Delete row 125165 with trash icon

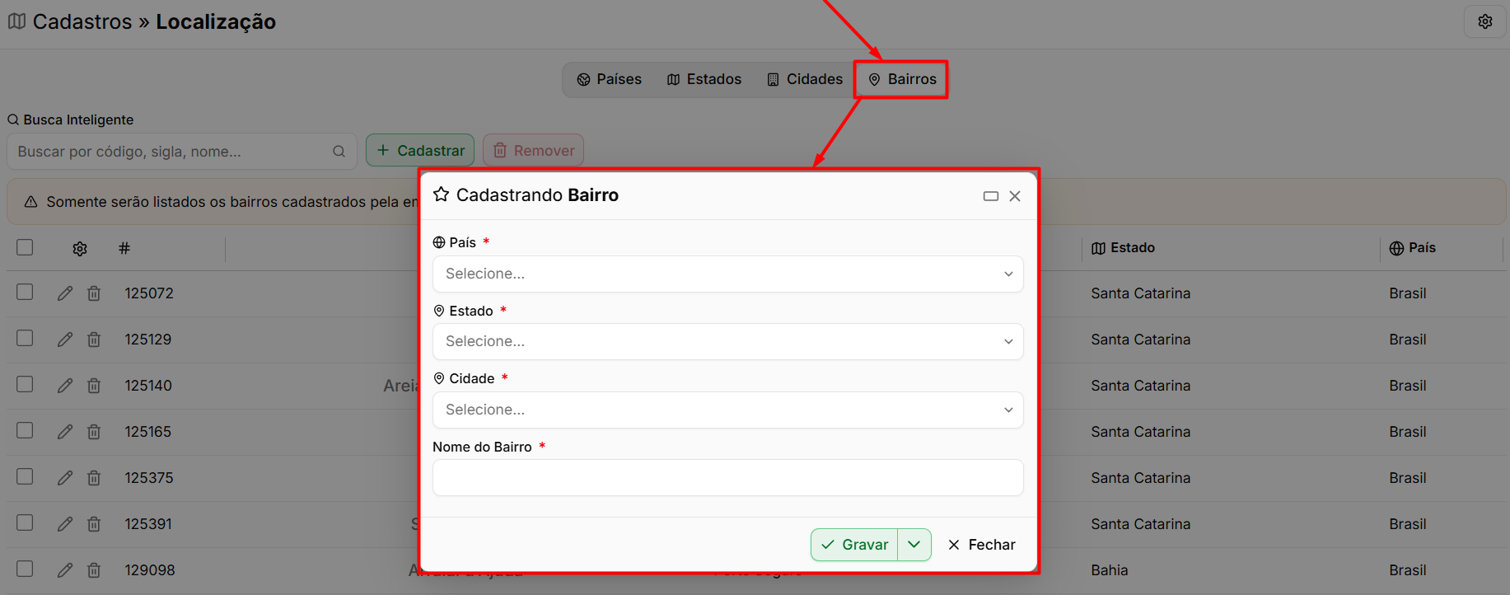pyautogui.click(x=94, y=432)
